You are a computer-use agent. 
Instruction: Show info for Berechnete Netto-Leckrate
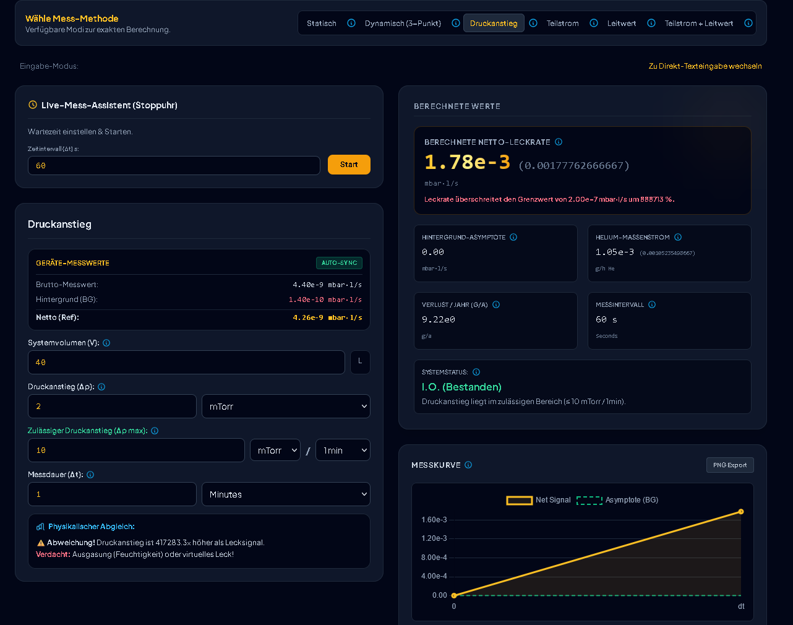pyautogui.click(x=559, y=142)
